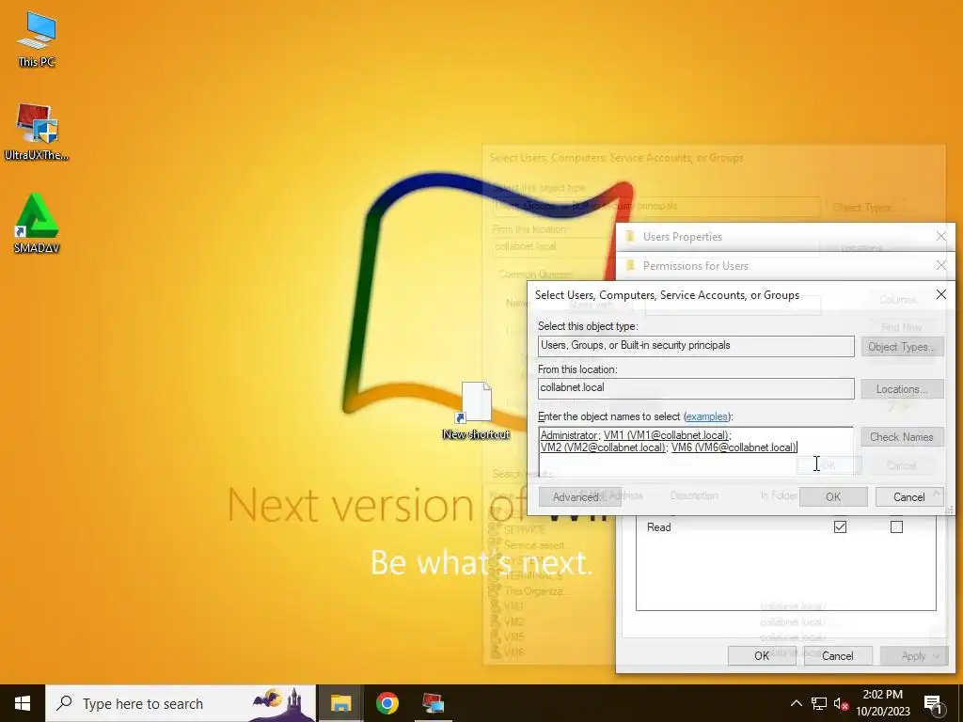
Task: Click the taskbar clock and date
Action: pyautogui.click(x=883, y=703)
